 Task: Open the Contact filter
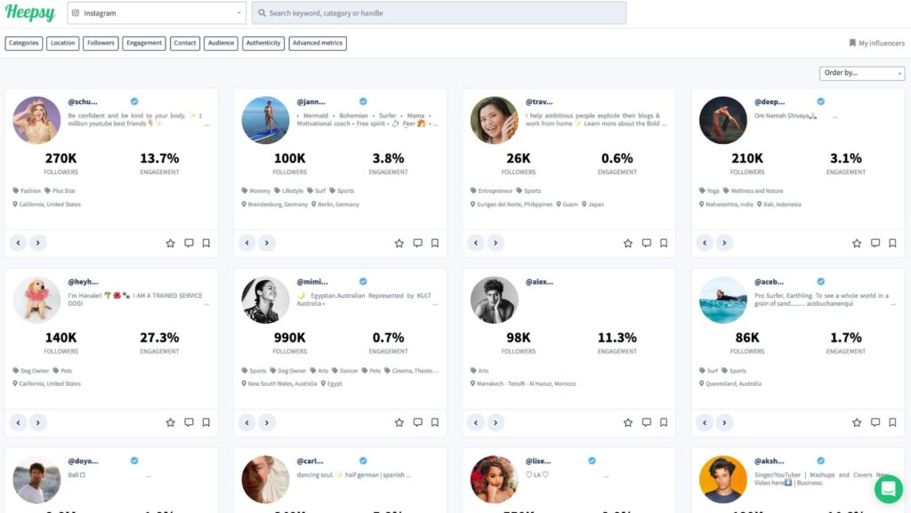click(185, 43)
